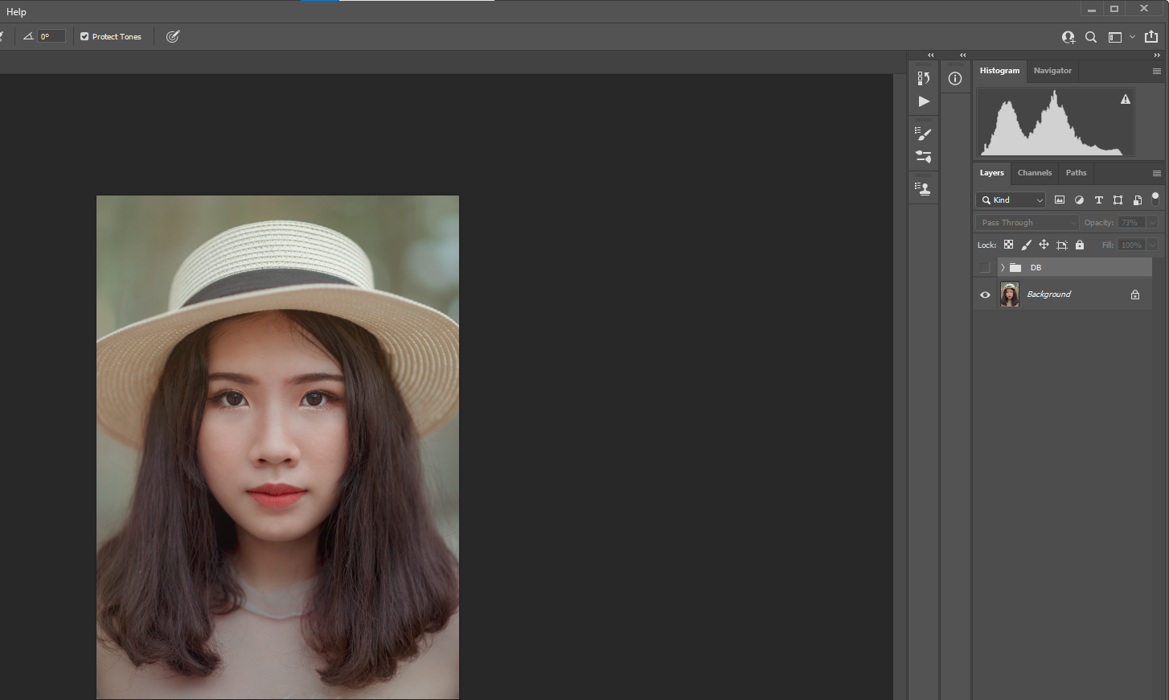The width and height of the screenshot is (1169, 700).
Task: Click the share image icon at top right
Action: [1151, 36]
